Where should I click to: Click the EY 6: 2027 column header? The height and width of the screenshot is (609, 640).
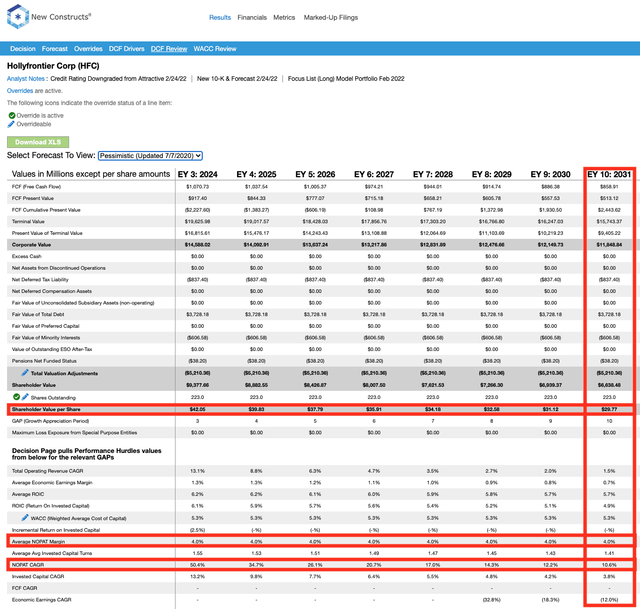click(374, 174)
